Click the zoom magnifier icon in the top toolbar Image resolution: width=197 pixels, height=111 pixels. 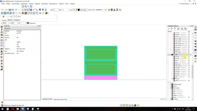point(28,6)
